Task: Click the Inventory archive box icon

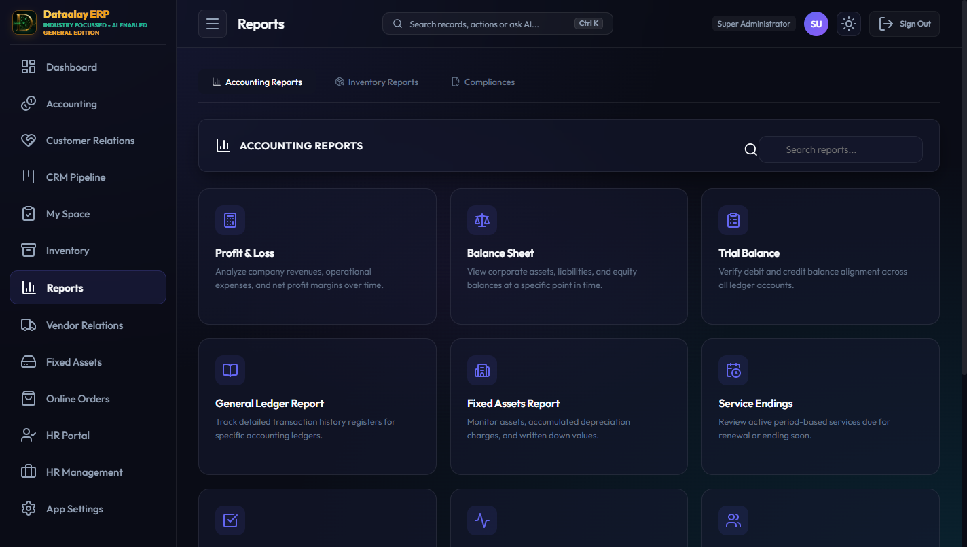Action: point(29,250)
